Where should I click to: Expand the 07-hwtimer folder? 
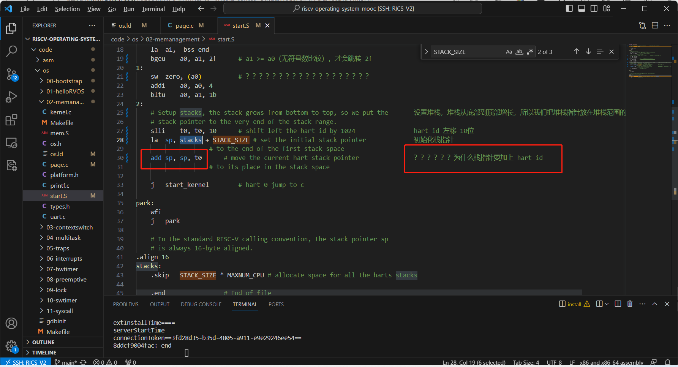(x=63, y=269)
